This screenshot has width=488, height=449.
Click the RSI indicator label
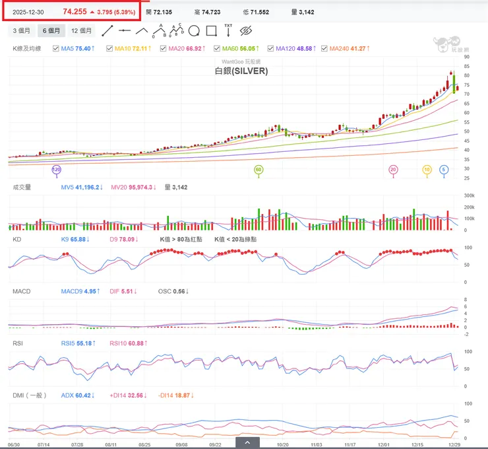tap(18, 343)
